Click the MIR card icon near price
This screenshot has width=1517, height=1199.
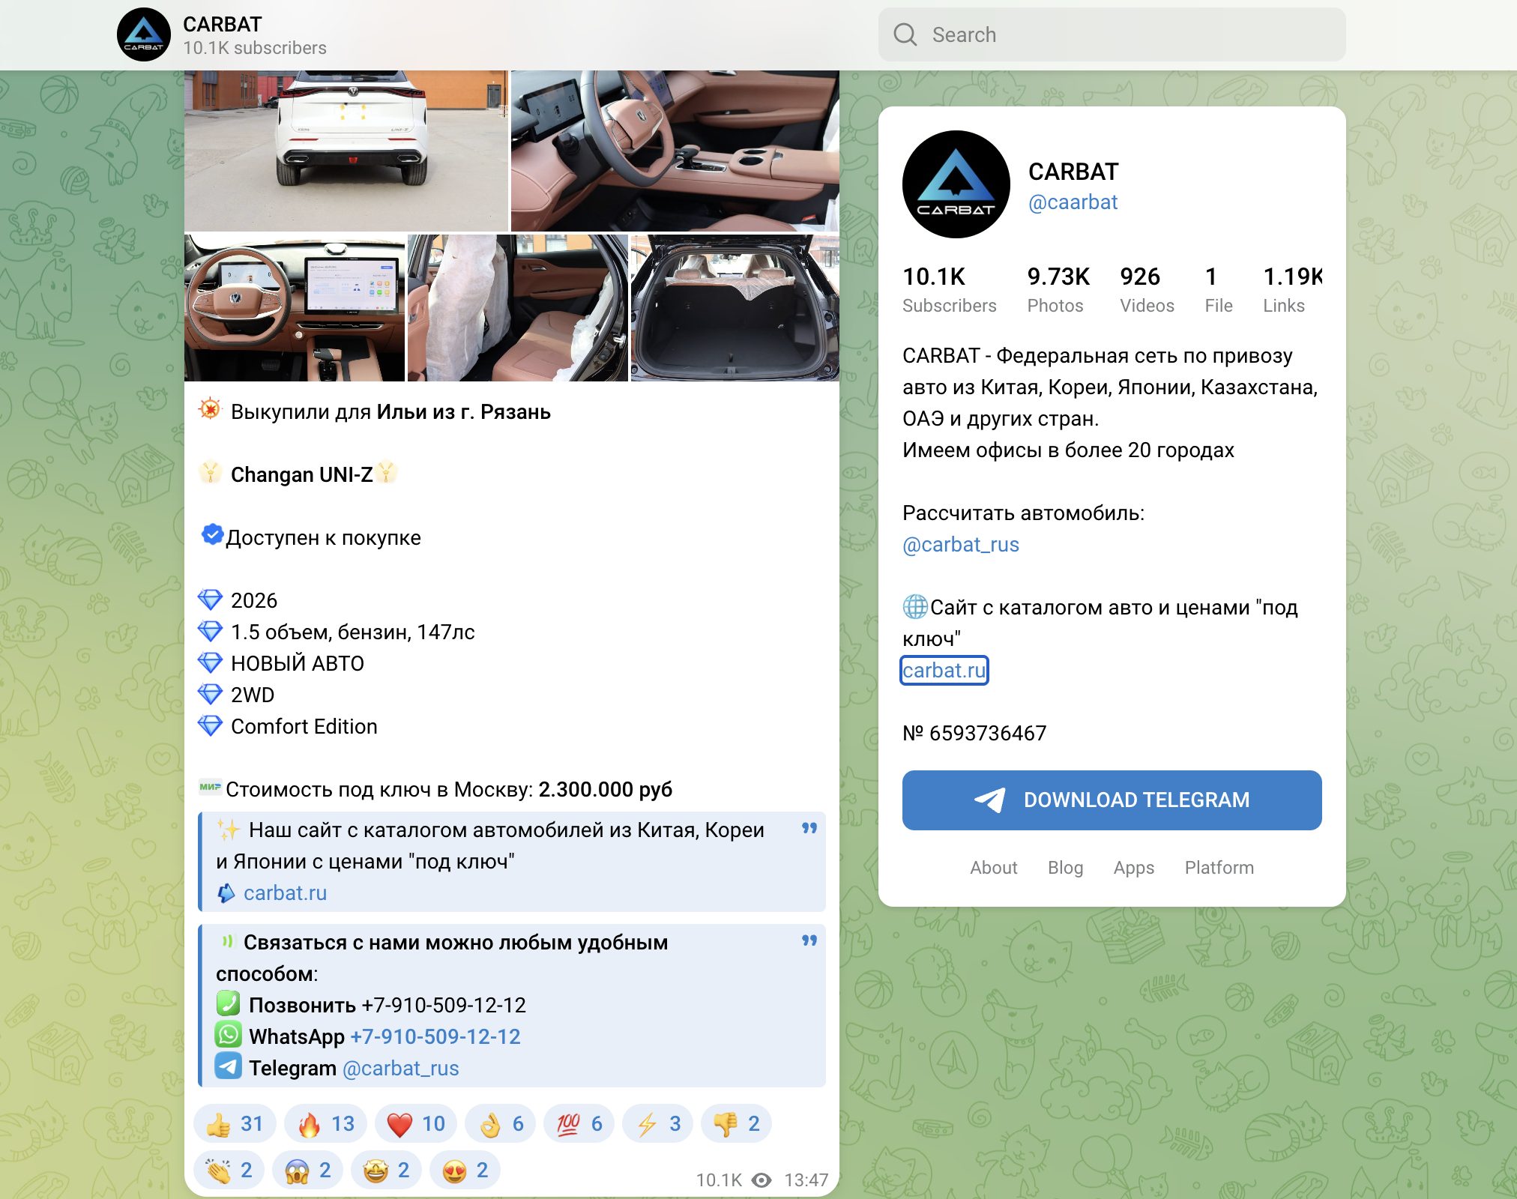210,787
